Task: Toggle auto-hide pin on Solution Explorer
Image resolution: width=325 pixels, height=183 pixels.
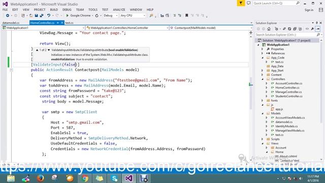Action: click(317, 23)
